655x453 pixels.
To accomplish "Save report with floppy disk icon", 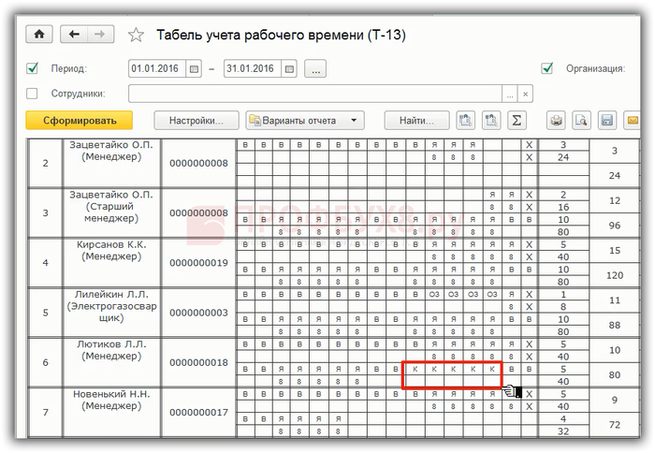I will [x=607, y=121].
